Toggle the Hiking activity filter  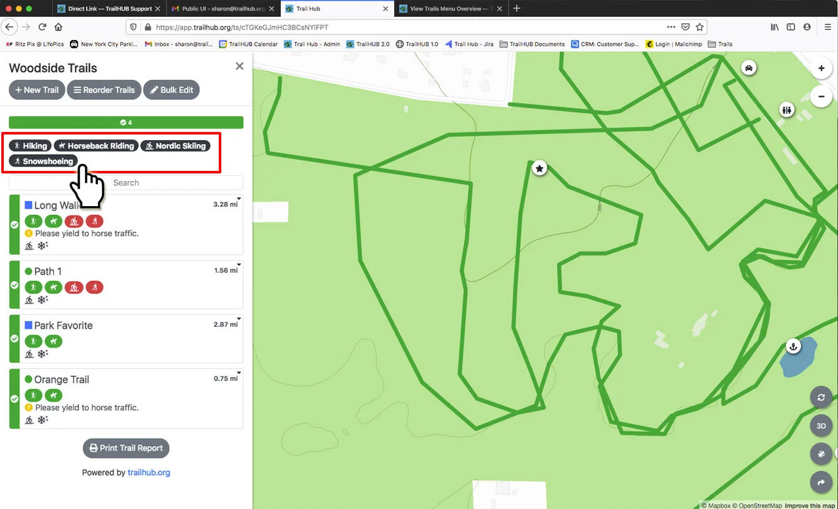click(x=31, y=146)
